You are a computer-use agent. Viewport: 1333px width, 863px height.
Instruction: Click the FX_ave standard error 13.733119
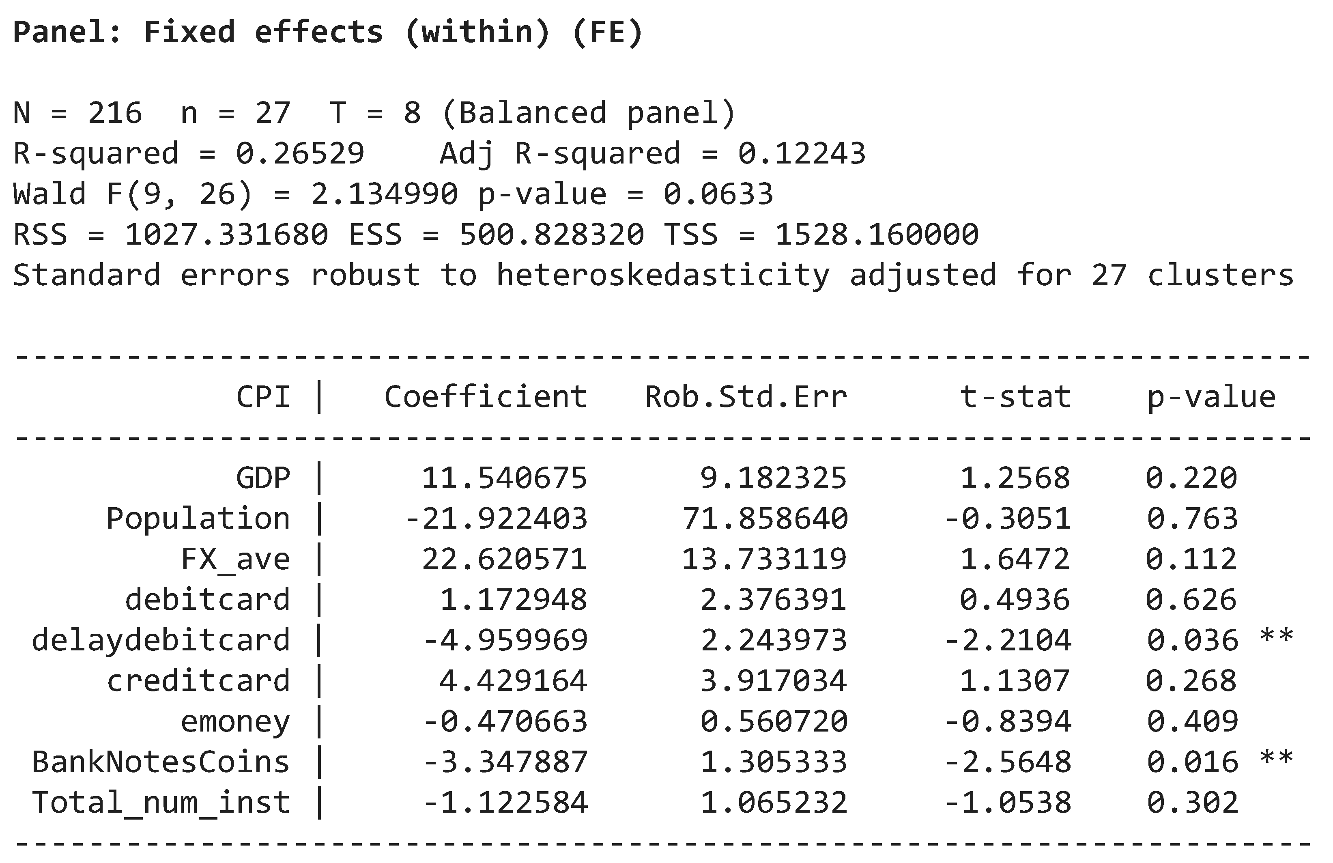coord(764,559)
